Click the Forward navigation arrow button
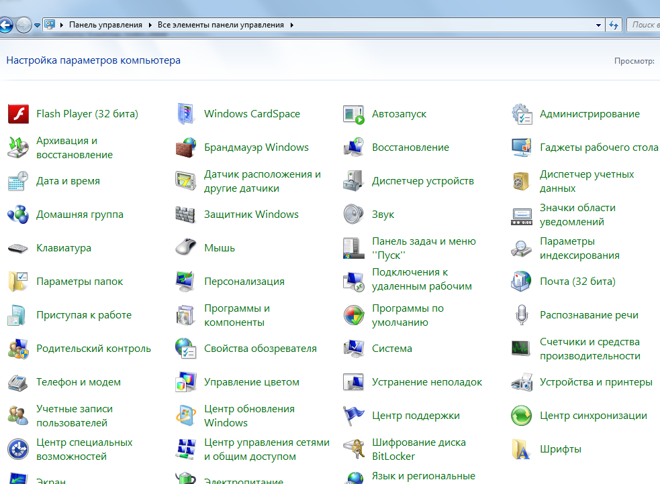Image resolution: width=660 pixels, height=484 pixels. pyautogui.click(x=23, y=25)
